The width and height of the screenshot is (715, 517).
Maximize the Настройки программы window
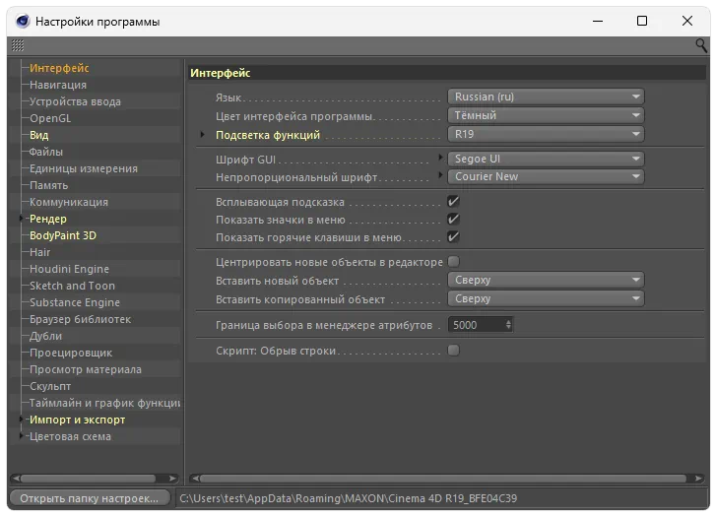[641, 21]
